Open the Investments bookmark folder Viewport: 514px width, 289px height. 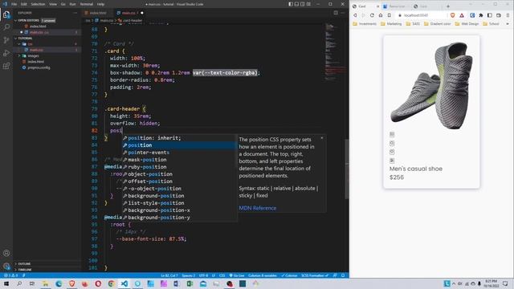365,24
